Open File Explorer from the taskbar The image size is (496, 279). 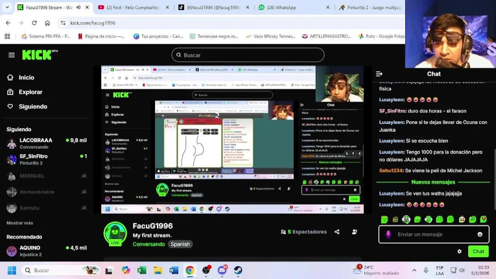click(158, 270)
